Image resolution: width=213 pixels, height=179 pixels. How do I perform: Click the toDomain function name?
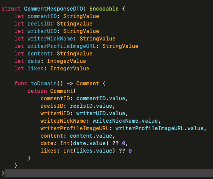(44, 84)
